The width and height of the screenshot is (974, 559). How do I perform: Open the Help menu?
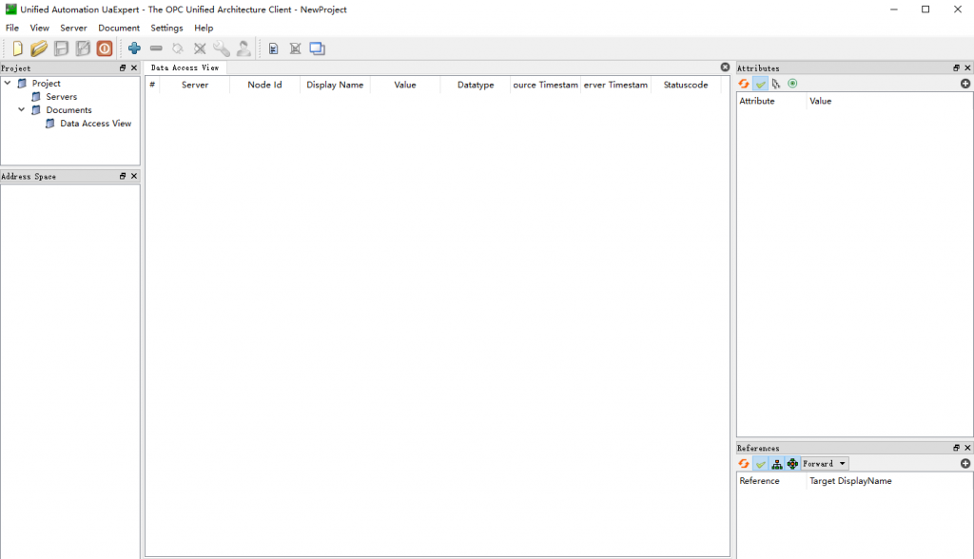coord(204,28)
